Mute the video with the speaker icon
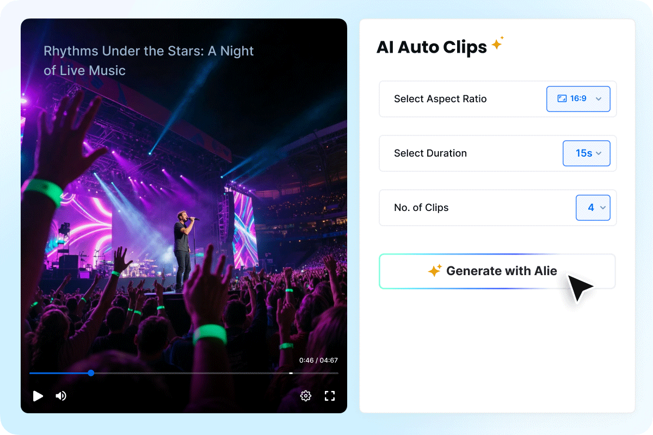 tap(61, 396)
